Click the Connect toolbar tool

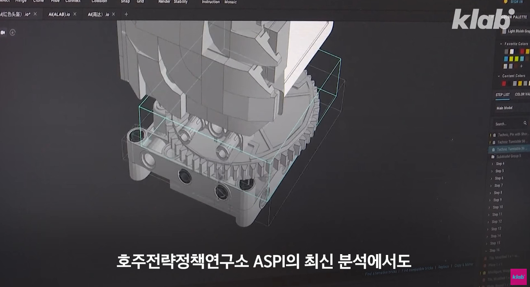coord(73,1)
